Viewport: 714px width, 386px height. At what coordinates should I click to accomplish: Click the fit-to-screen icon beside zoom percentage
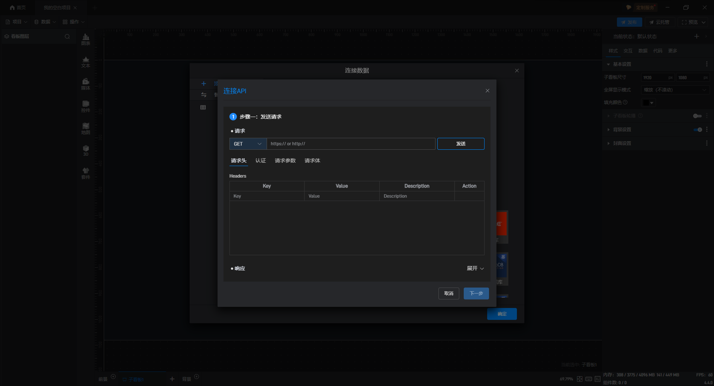pos(580,379)
